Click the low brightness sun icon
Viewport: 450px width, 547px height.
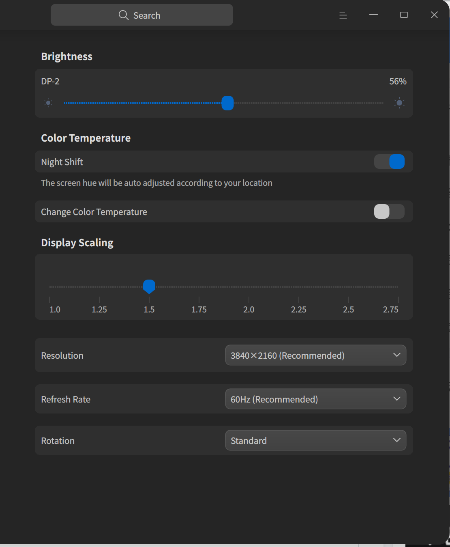coord(48,103)
